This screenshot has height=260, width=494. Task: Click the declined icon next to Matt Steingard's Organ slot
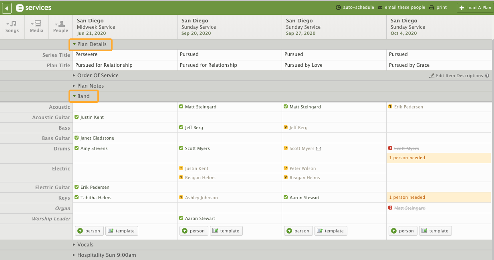(x=391, y=208)
